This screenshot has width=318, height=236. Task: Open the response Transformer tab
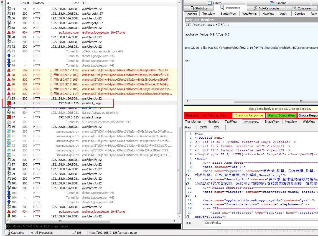(193, 121)
